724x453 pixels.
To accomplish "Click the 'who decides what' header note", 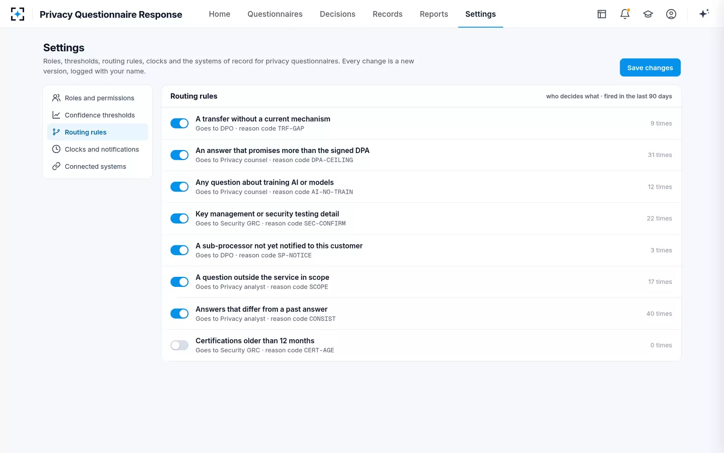I will pyautogui.click(x=609, y=96).
